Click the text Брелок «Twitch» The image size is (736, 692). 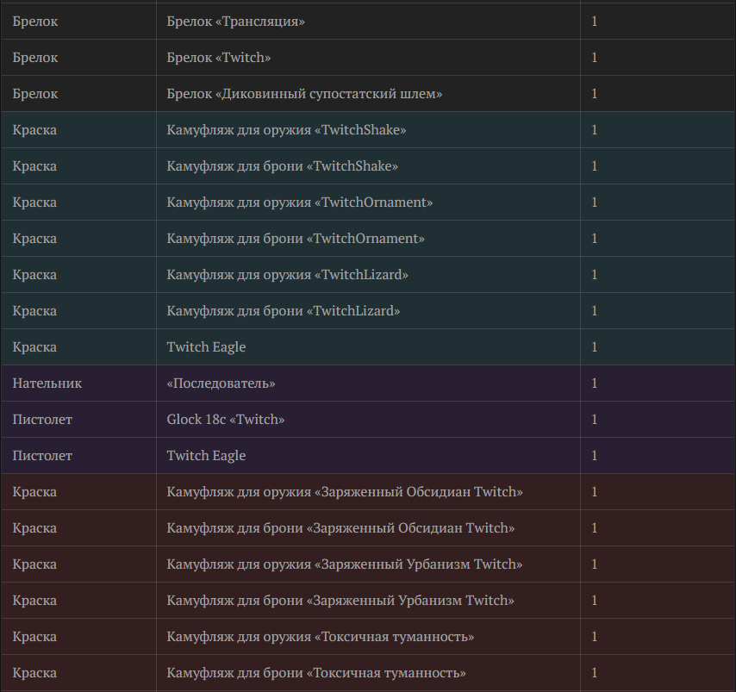218,57
